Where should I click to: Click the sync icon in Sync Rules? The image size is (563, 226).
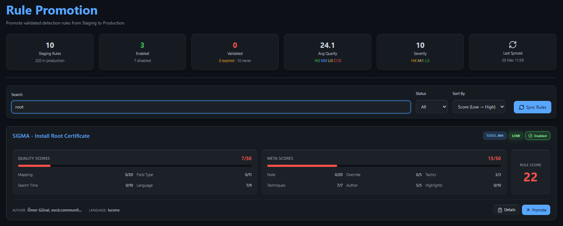tap(521, 107)
